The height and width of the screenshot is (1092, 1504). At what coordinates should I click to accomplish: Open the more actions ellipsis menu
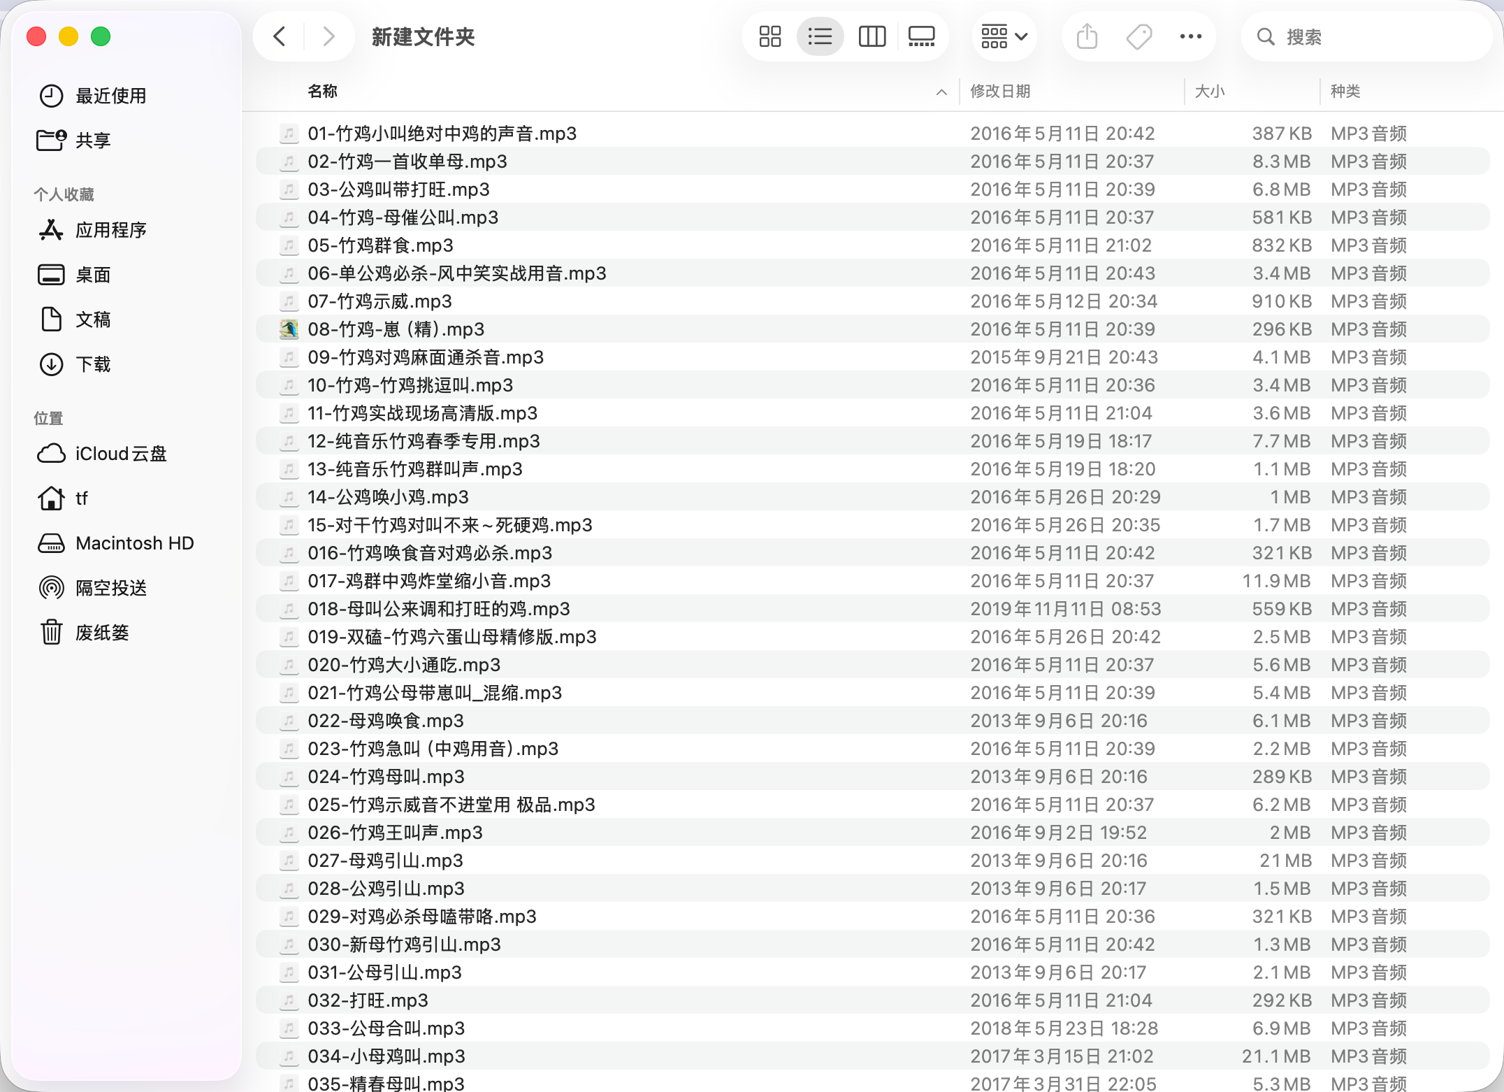tap(1190, 36)
